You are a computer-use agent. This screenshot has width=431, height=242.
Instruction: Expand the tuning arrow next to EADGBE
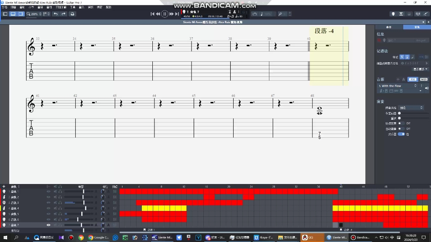point(427,63)
